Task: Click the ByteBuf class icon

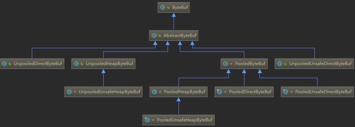Action: click(x=163, y=7)
